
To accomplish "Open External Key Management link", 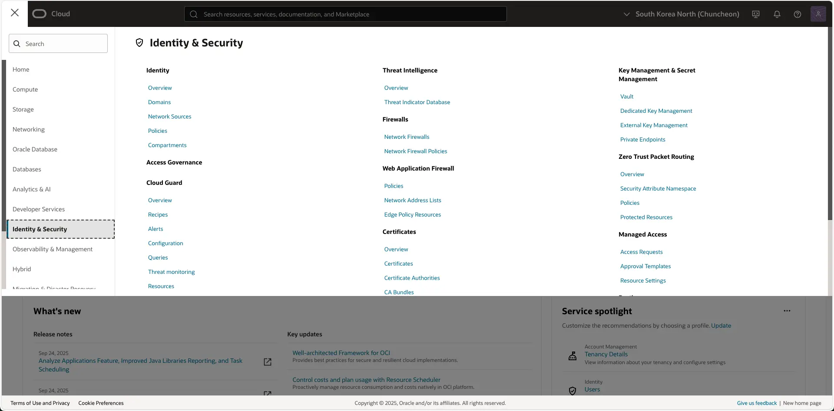I will [x=654, y=125].
